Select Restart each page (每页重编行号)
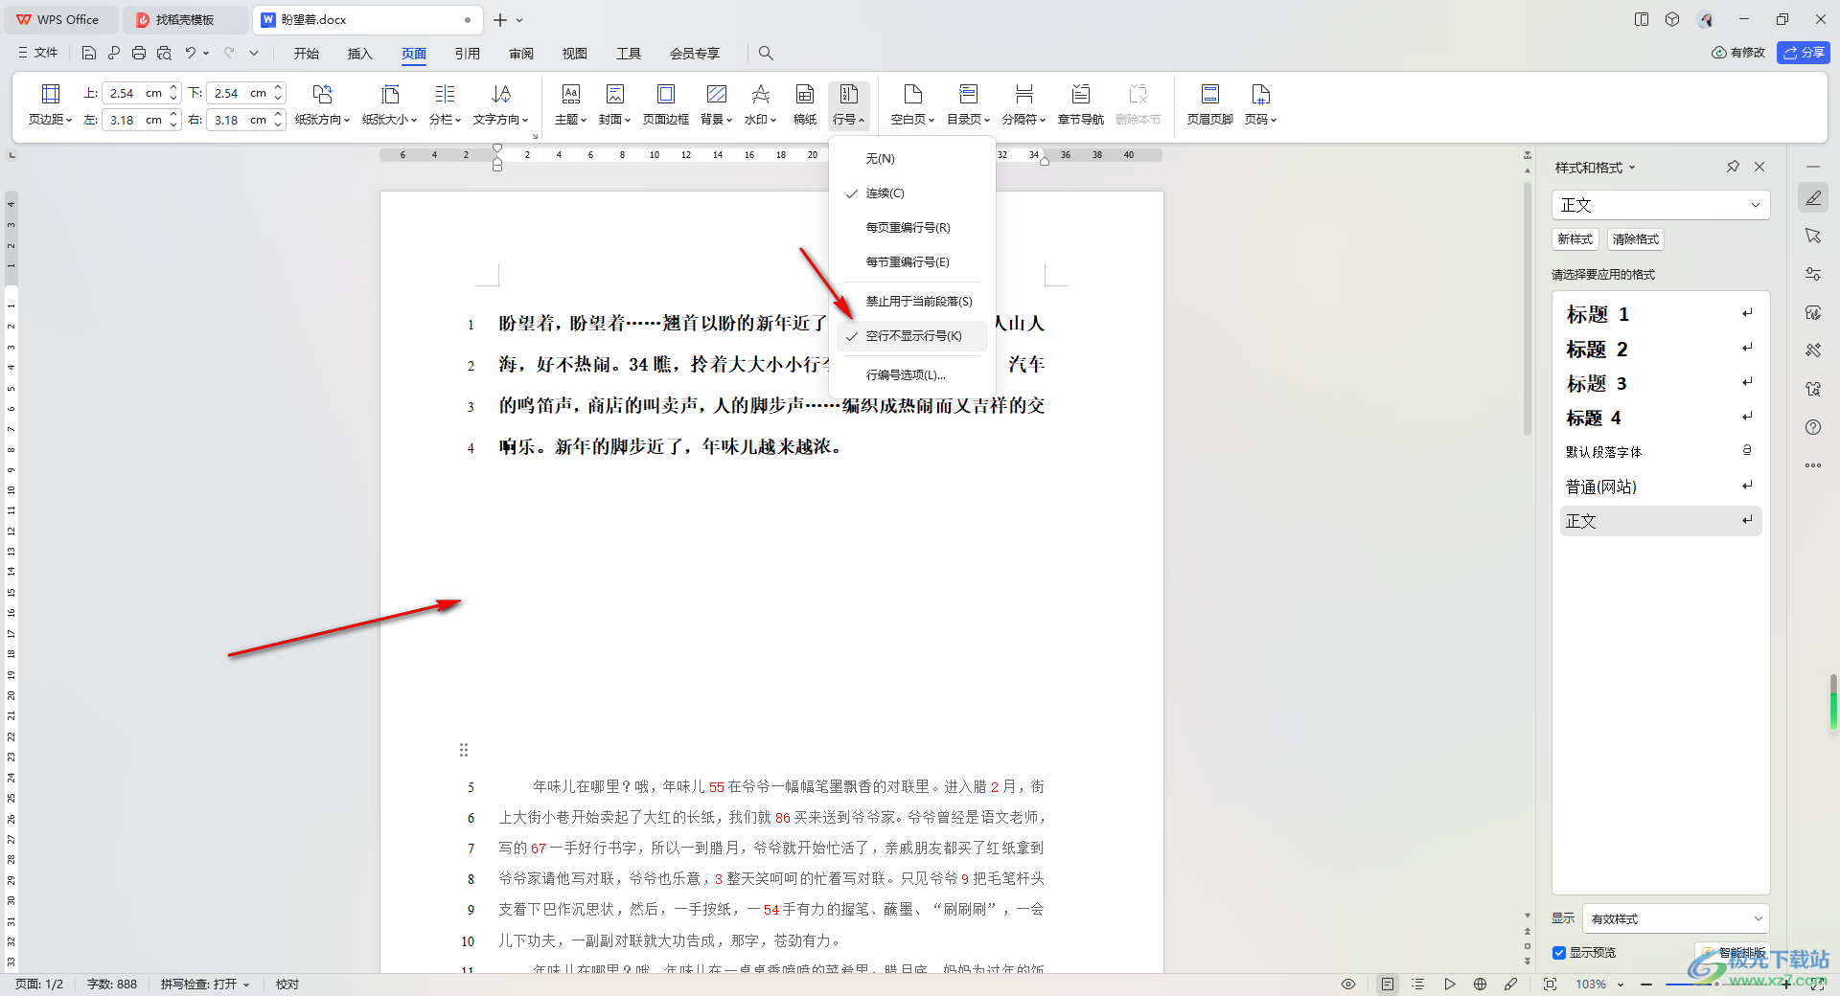This screenshot has width=1840, height=996. 912,228
